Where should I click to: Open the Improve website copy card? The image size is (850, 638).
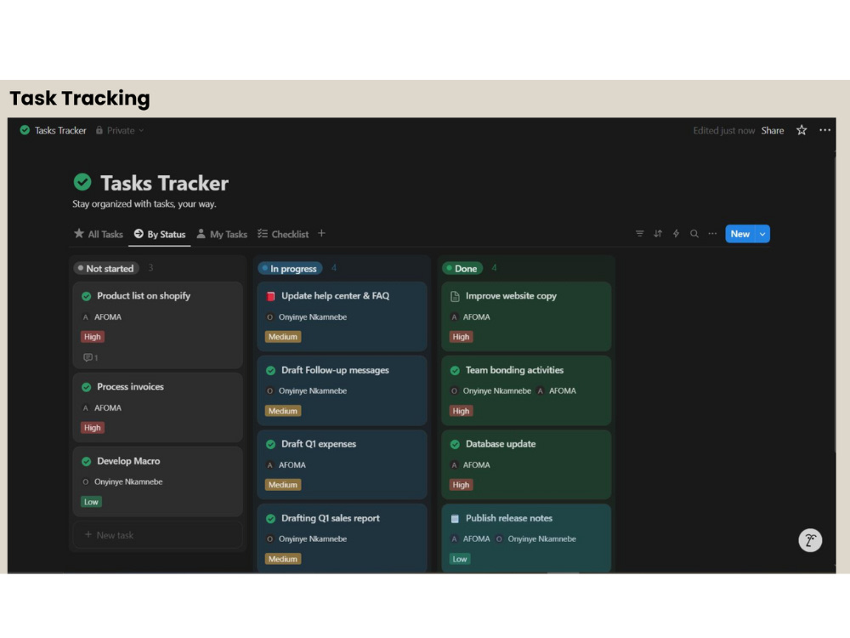tap(526, 316)
